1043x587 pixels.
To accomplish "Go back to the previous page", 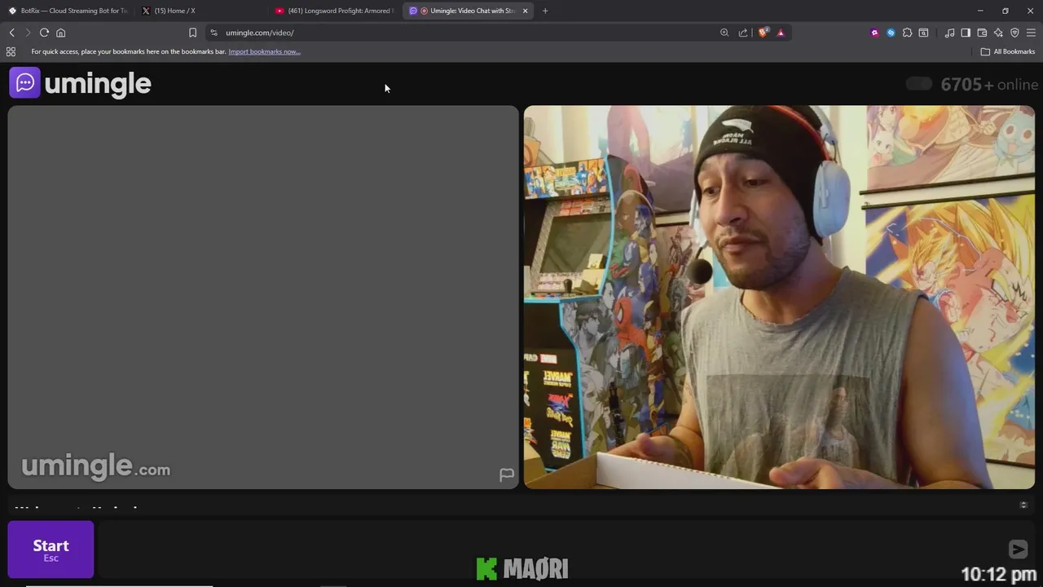I will 11,33.
